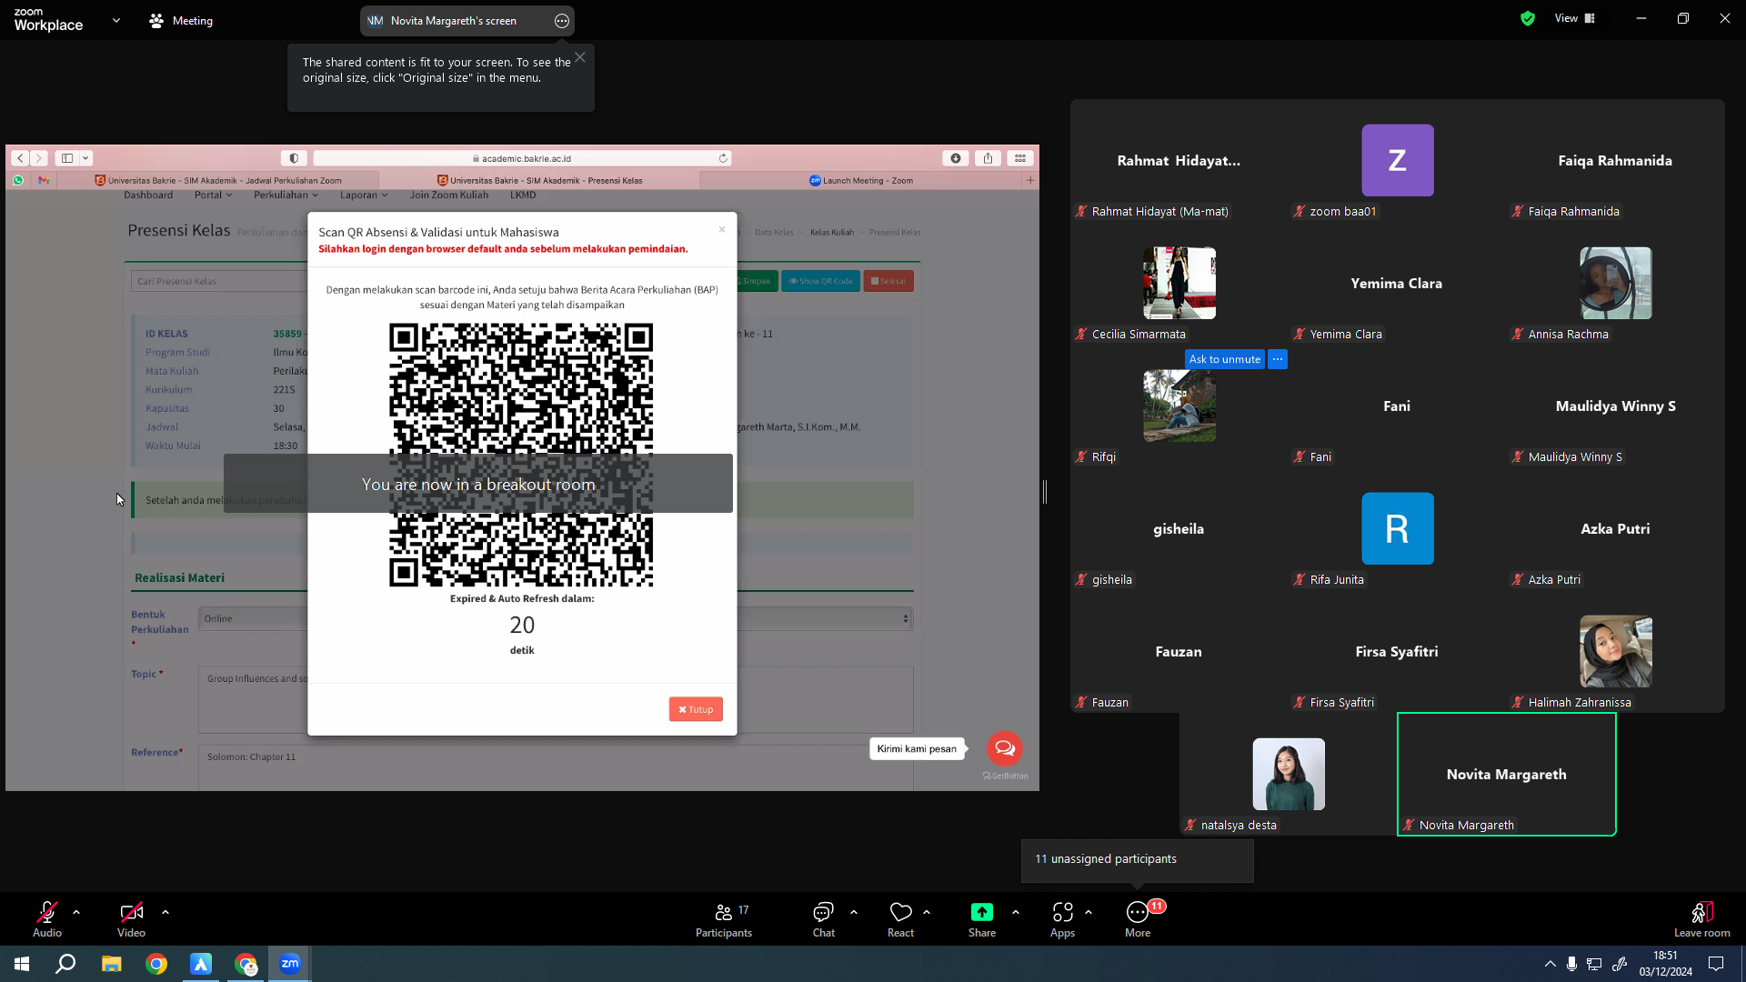This screenshot has width=1746, height=982.
Task: Click Kelas Kuliah breadcrumb link
Action: (x=832, y=232)
